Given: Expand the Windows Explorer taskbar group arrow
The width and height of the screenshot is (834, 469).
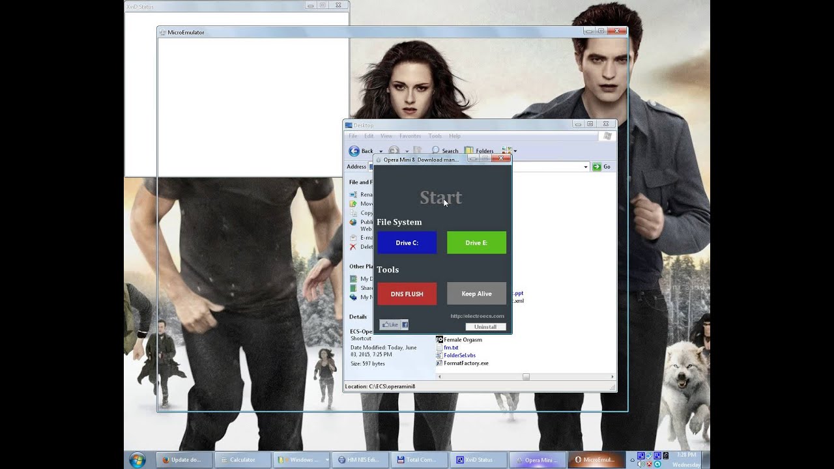Looking at the screenshot, I should coord(327,459).
